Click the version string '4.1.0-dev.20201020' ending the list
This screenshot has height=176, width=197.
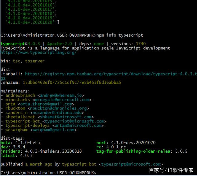(30, 22)
